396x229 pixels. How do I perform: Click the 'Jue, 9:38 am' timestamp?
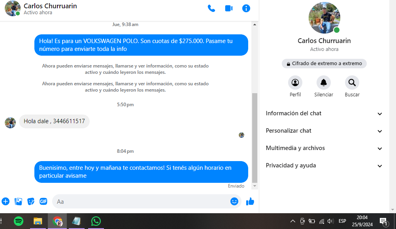[125, 24]
